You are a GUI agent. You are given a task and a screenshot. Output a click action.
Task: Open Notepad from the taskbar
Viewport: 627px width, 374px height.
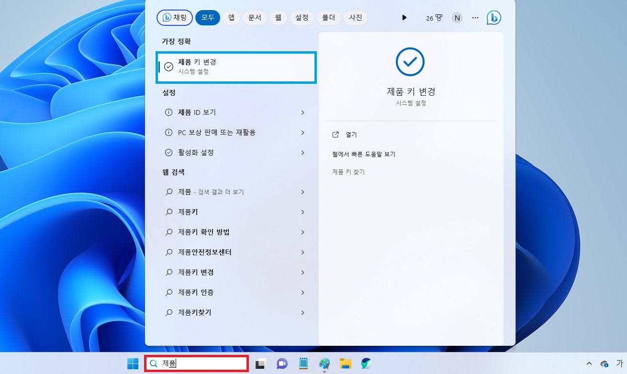tap(303, 364)
